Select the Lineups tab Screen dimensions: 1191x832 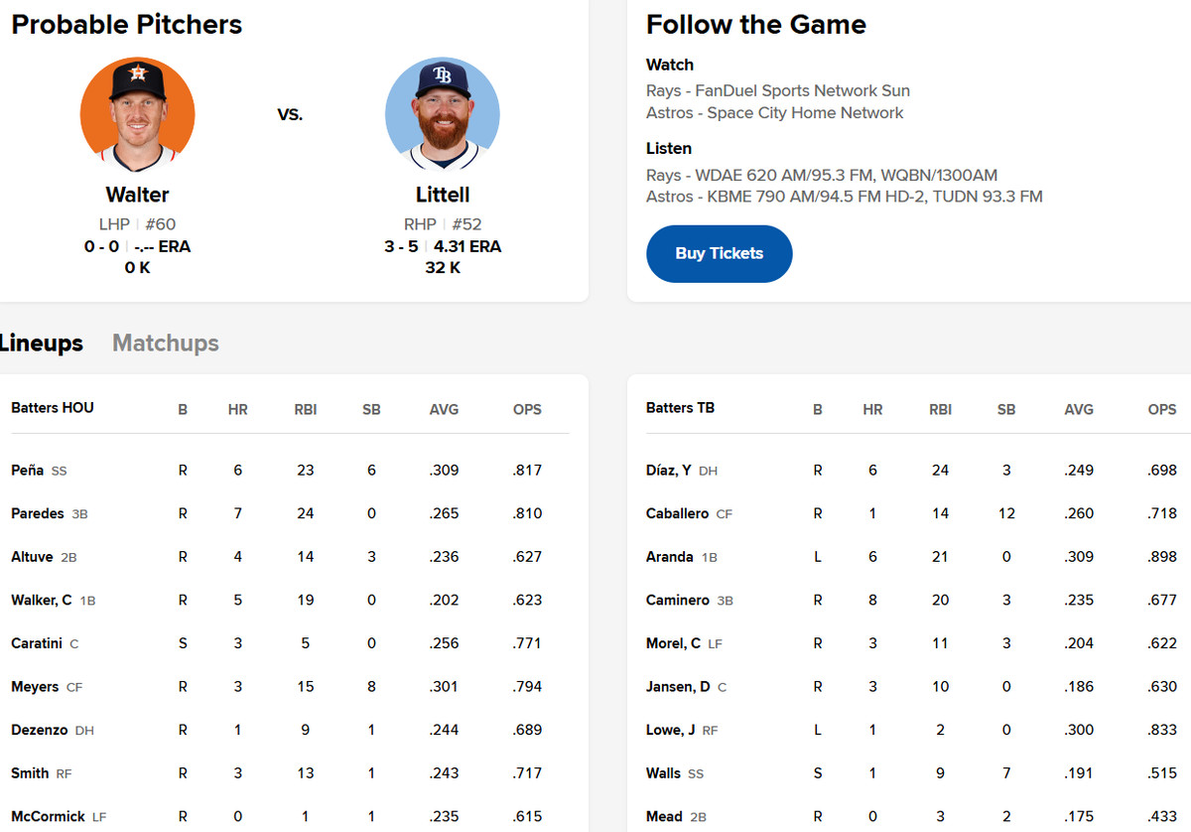pyautogui.click(x=42, y=344)
